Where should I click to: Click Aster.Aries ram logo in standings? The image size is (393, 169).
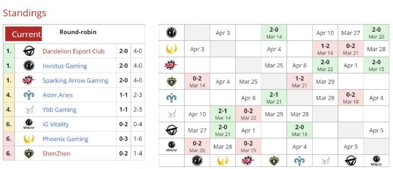29,95
